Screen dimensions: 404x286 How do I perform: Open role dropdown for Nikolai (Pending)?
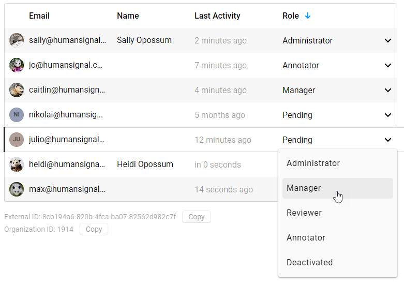pyautogui.click(x=388, y=115)
